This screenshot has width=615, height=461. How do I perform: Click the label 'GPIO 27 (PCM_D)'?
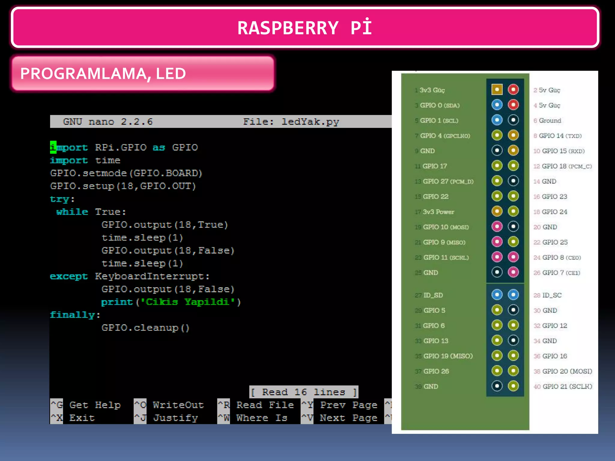[x=448, y=181]
